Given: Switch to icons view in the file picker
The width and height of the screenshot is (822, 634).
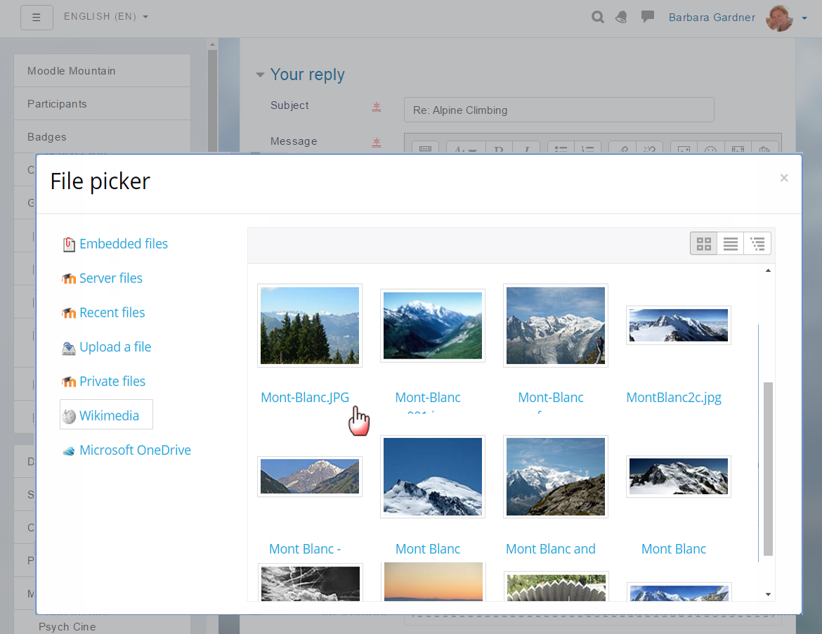Looking at the screenshot, I should 703,244.
